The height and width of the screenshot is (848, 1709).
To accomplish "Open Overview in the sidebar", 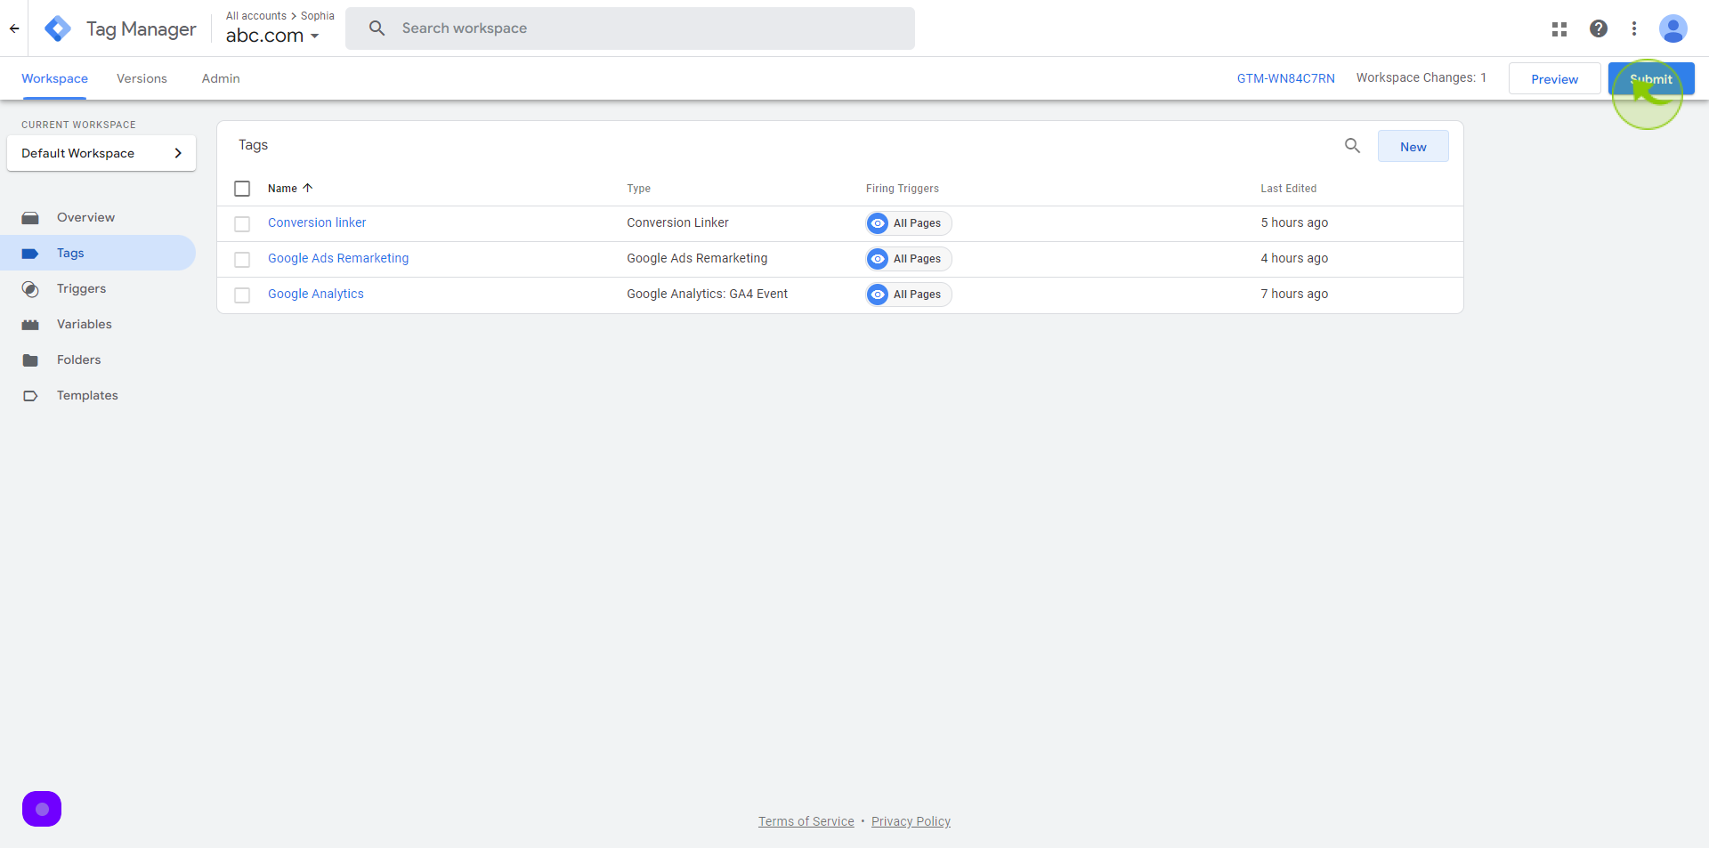I will pyautogui.click(x=98, y=217).
